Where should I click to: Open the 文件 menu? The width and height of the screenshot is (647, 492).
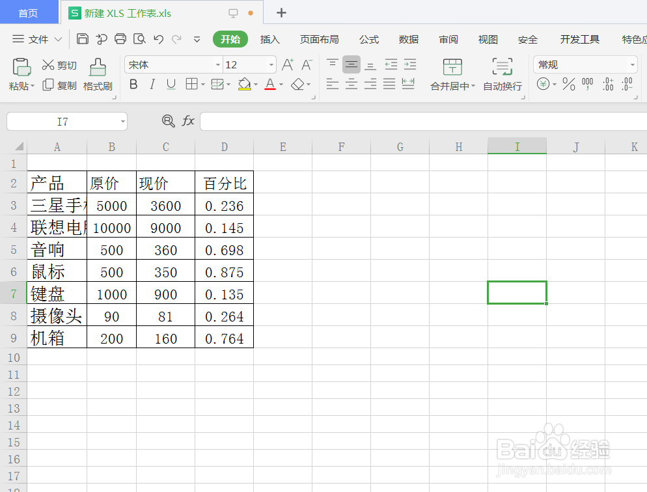pyautogui.click(x=38, y=39)
